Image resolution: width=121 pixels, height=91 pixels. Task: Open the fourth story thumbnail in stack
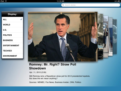tap(110, 36)
